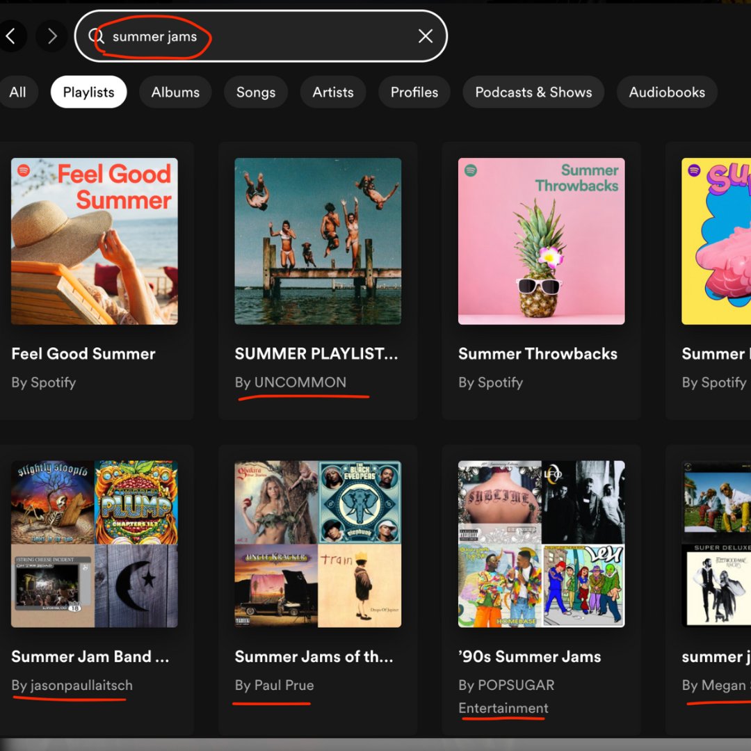Select the Artists filter chip
Viewport: 751px width, 751px height.
[x=332, y=91]
